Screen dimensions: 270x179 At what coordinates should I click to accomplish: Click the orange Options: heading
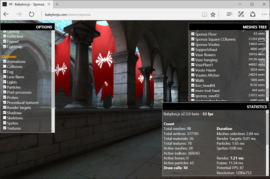[9, 56]
